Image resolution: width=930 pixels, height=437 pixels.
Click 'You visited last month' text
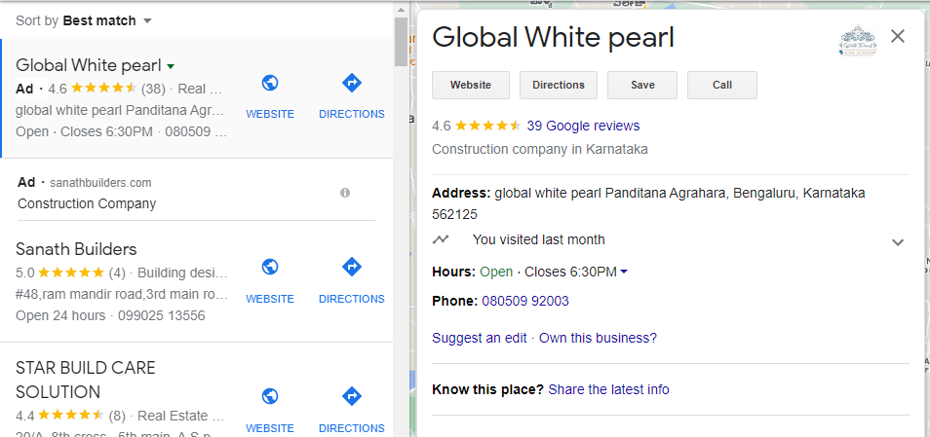tap(538, 239)
